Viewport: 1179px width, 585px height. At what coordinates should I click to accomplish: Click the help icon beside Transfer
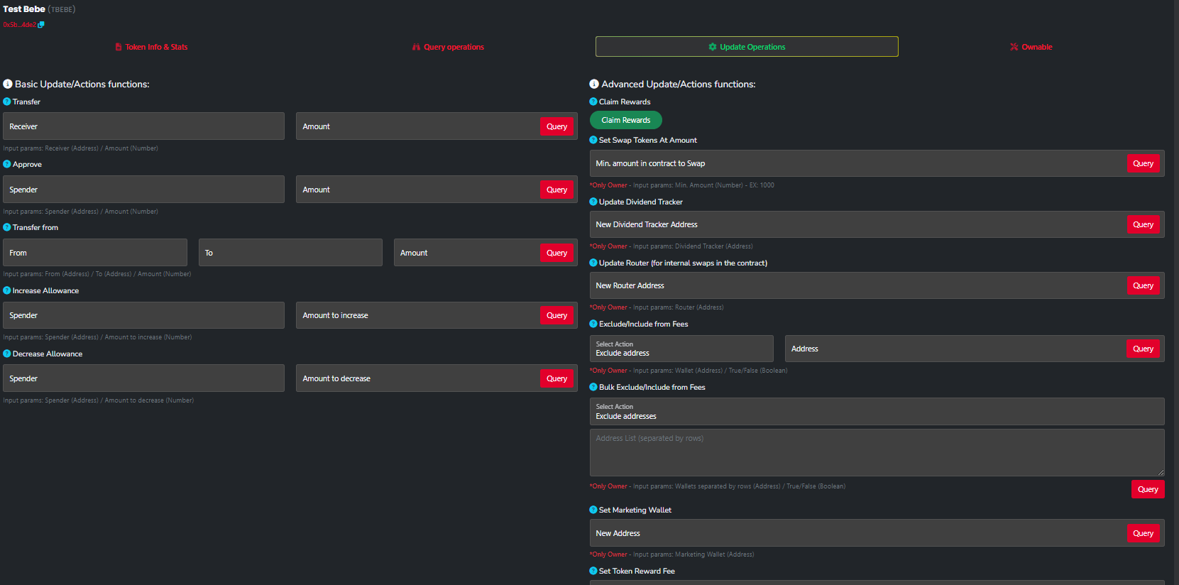7,102
